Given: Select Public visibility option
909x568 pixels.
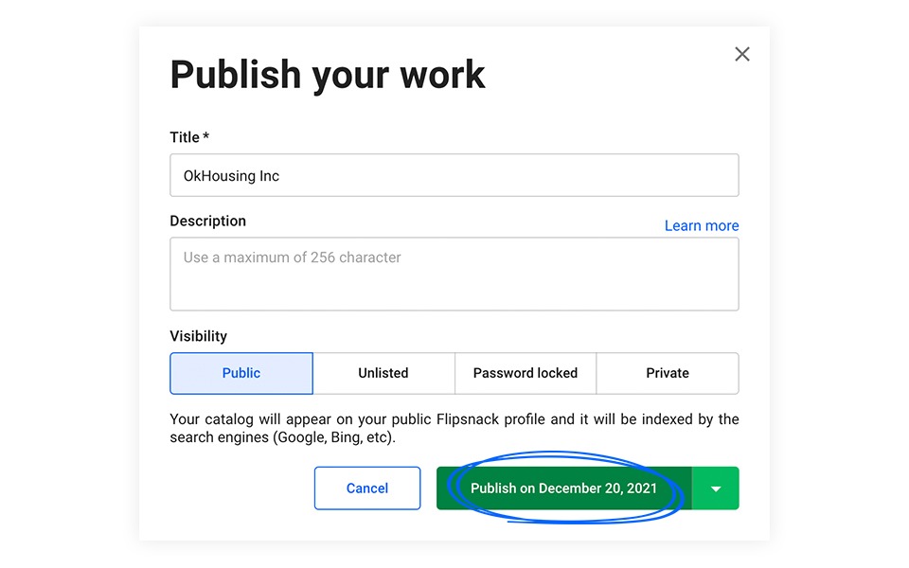Looking at the screenshot, I should click(x=241, y=373).
